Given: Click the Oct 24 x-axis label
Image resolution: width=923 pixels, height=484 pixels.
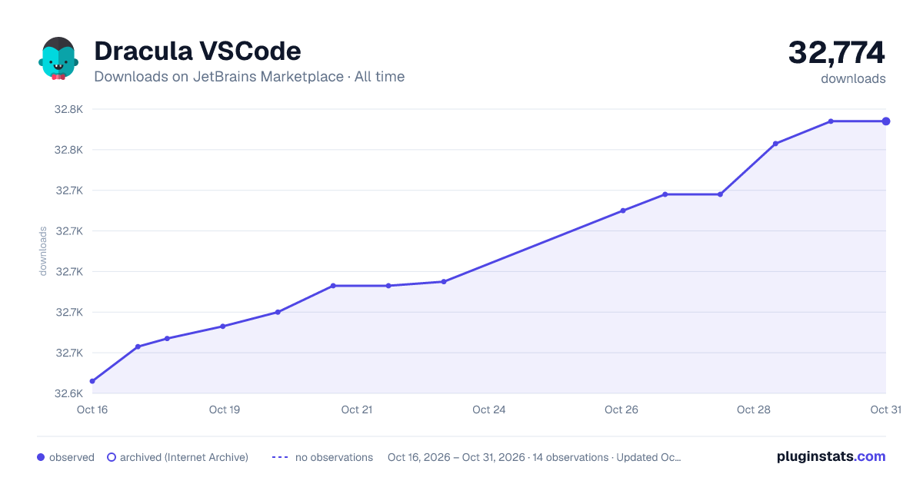Looking at the screenshot, I should pos(489,409).
